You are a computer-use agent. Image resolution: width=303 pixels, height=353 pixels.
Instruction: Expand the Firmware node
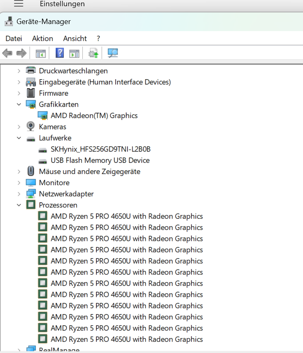pos(19,93)
